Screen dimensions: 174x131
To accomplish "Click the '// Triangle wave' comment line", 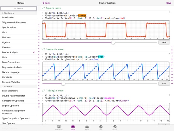I will click(x=53, y=90).
